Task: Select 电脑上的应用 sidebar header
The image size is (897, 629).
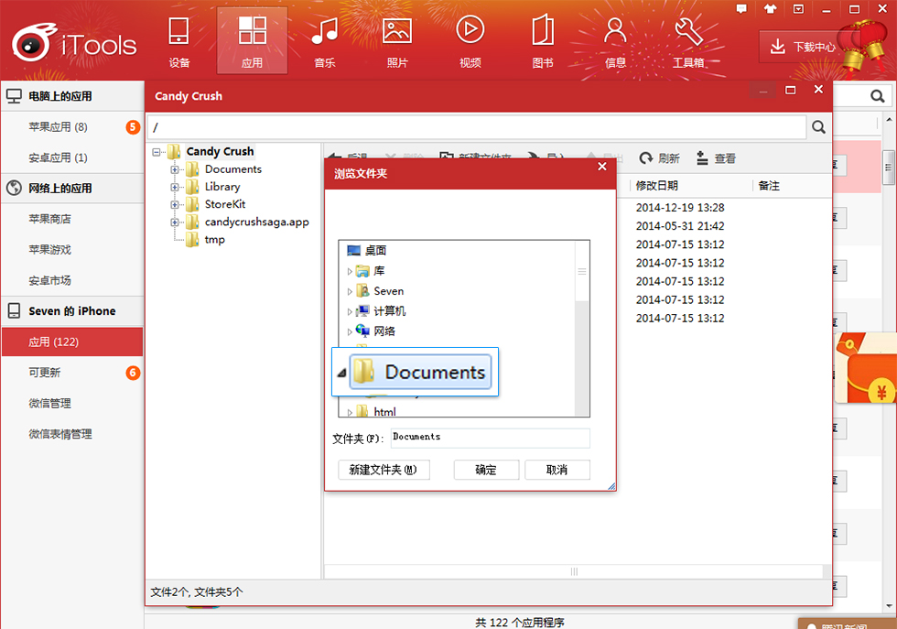Action: pos(72,96)
